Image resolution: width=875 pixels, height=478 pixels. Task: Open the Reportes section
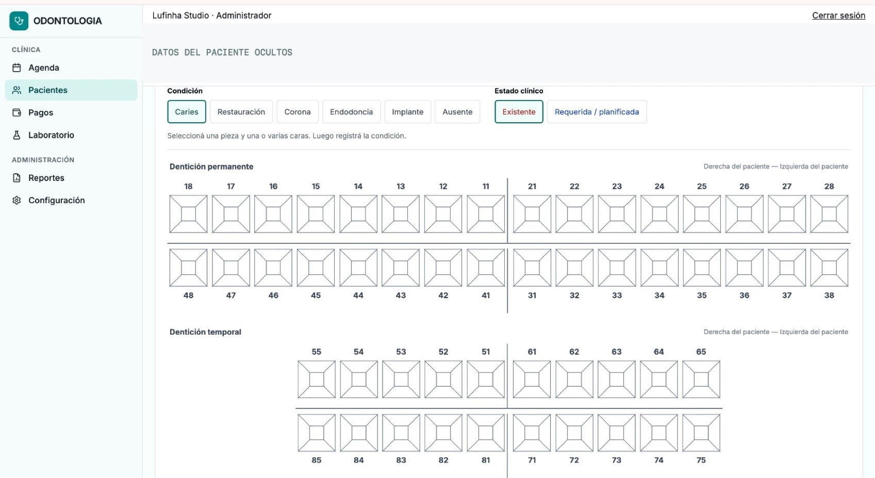(x=71, y=178)
